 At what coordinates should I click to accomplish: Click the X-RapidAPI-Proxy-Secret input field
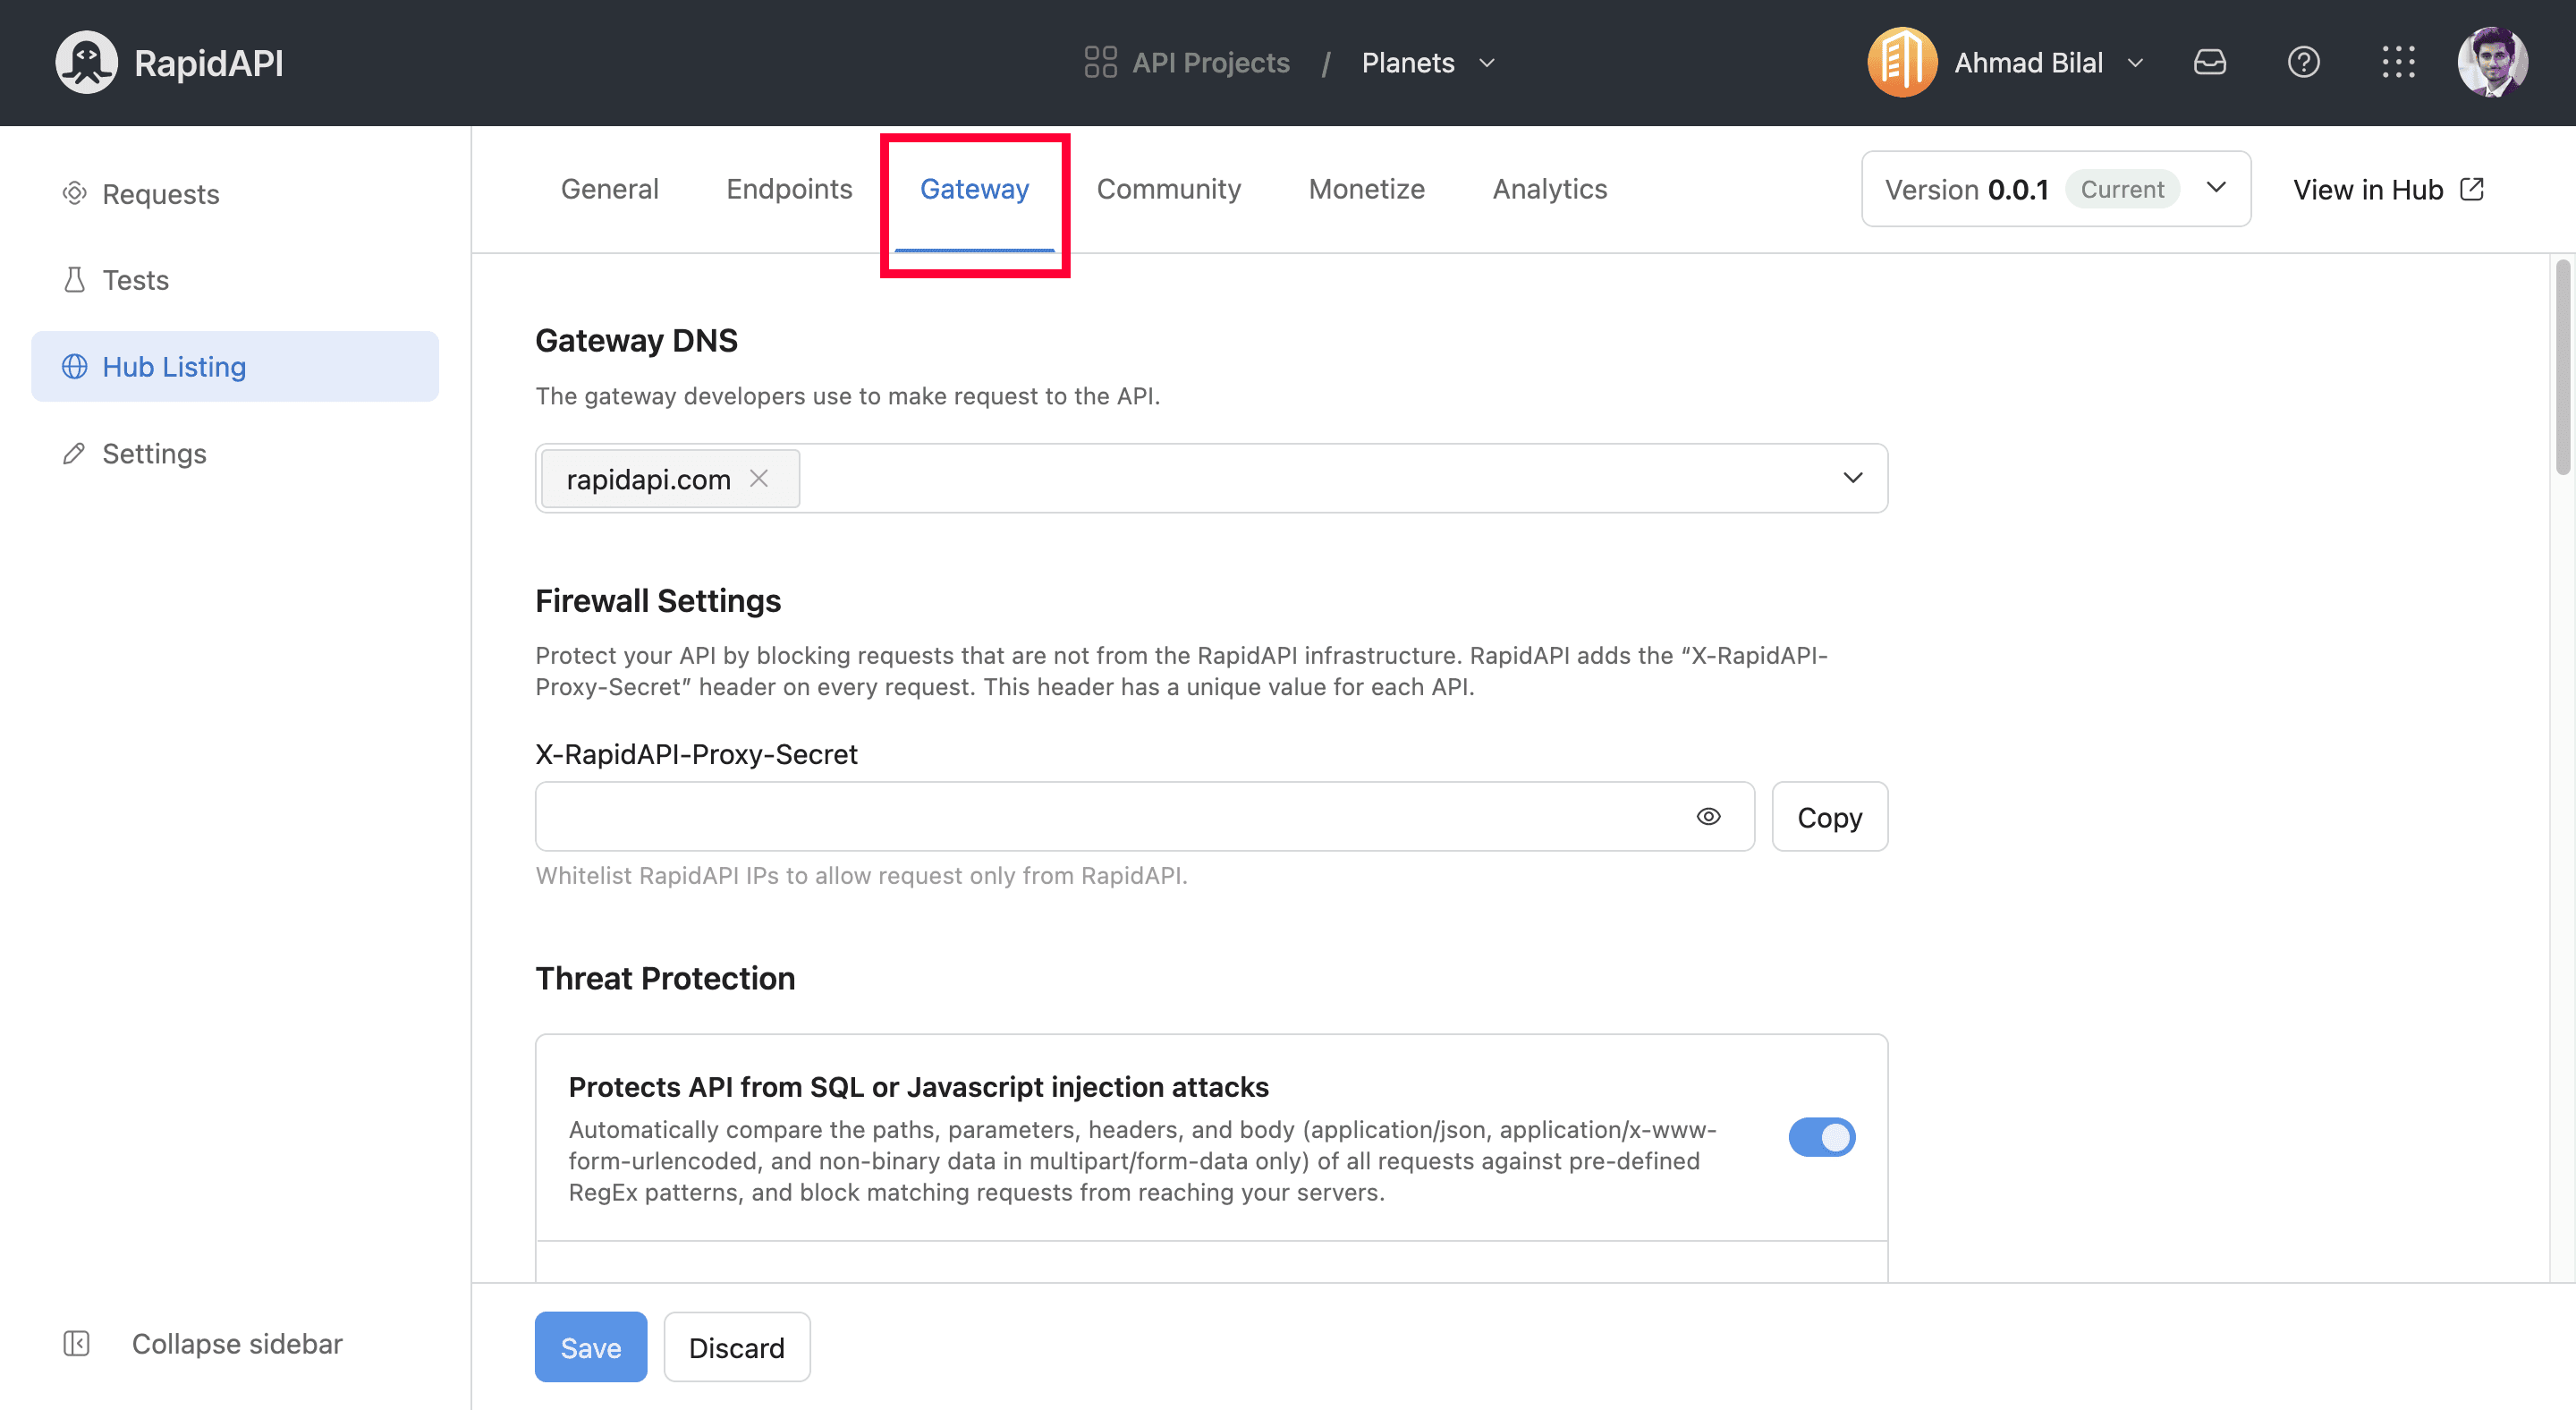pos(1144,816)
